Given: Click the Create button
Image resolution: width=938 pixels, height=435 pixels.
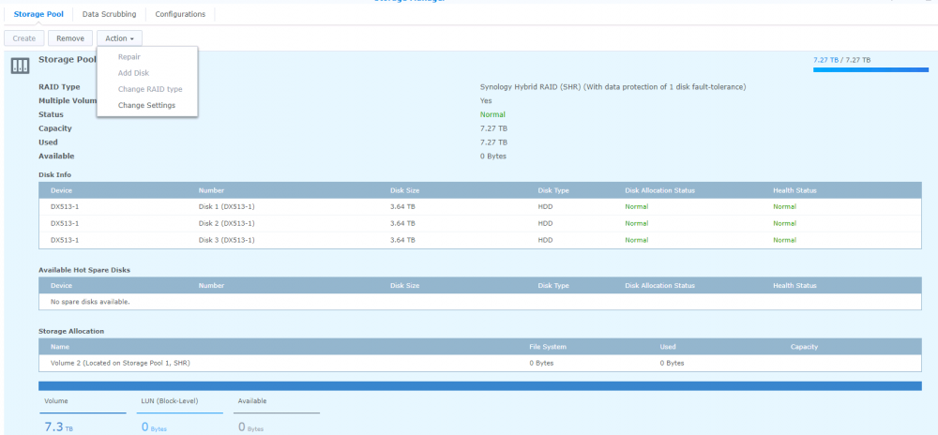Looking at the screenshot, I should tap(24, 38).
